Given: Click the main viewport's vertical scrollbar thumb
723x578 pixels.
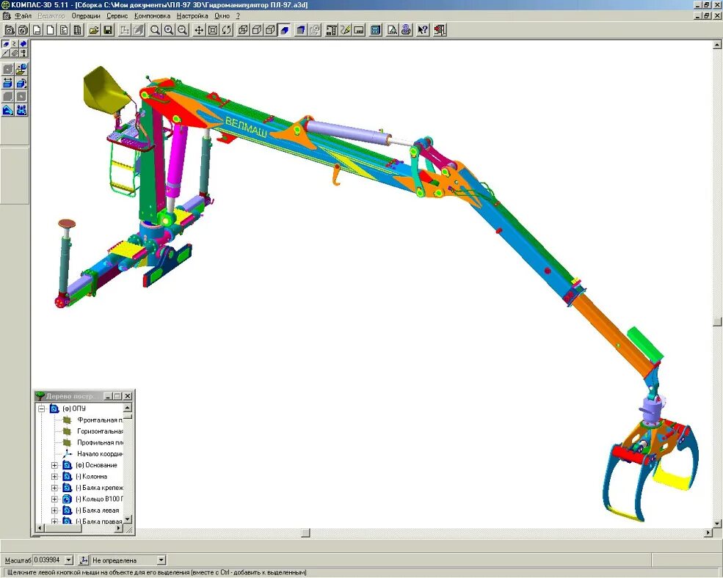Looking at the screenshot, I should [x=717, y=321].
